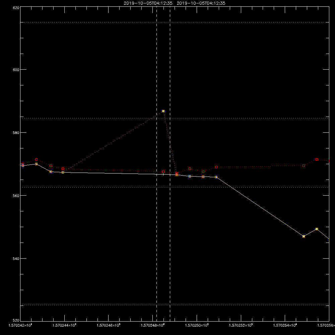
Task: Click the 560 y-axis label
Action: (16, 196)
